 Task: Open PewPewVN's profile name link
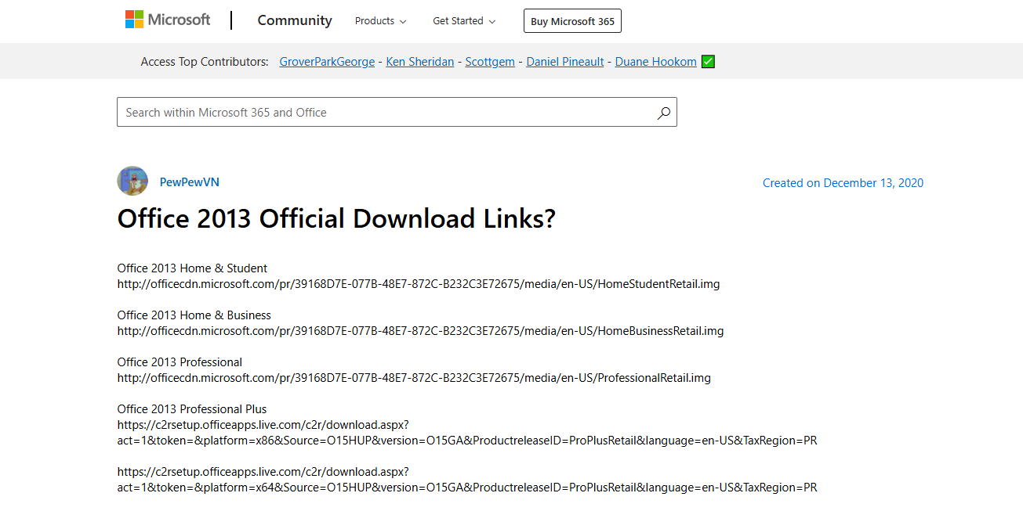tap(190, 182)
